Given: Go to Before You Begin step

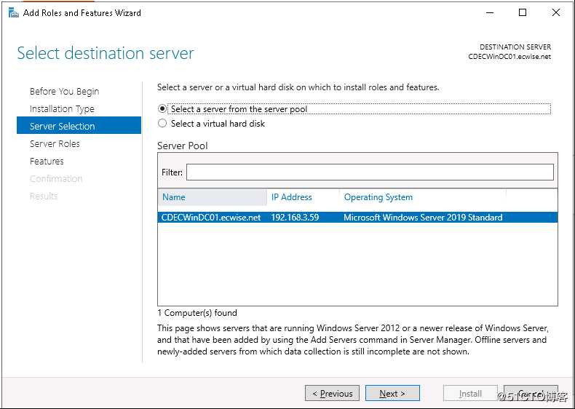Looking at the screenshot, I should coord(64,92).
